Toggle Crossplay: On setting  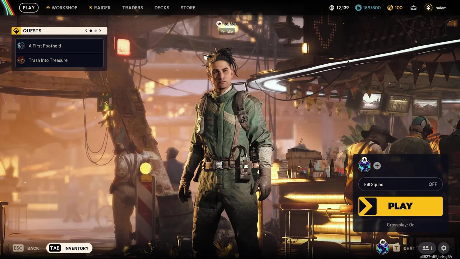[x=400, y=225]
